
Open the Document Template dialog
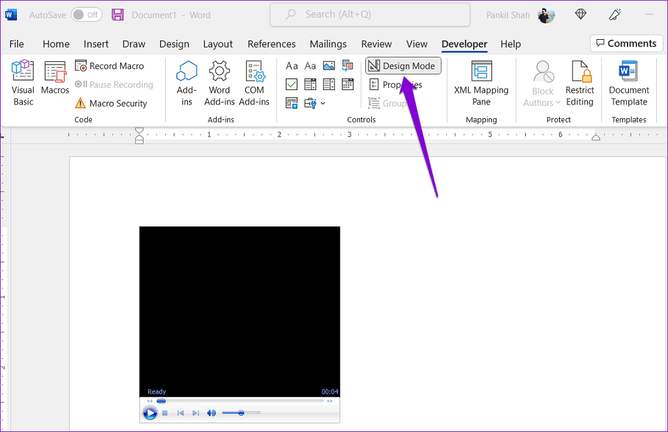click(629, 82)
